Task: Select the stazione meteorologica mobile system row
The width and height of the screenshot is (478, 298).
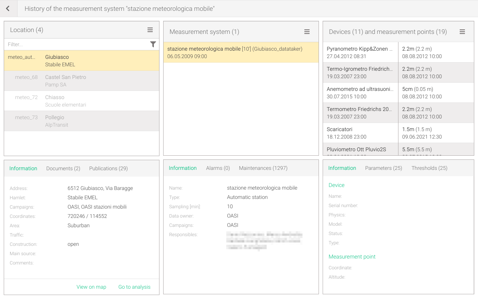Action: 241,53
